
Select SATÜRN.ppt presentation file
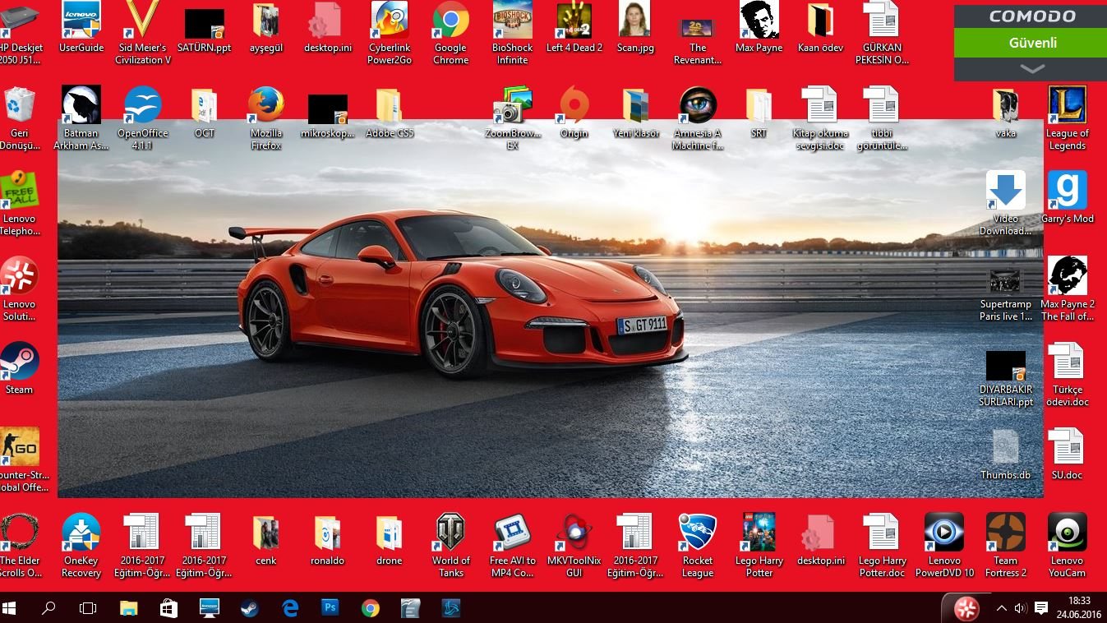coord(205,30)
